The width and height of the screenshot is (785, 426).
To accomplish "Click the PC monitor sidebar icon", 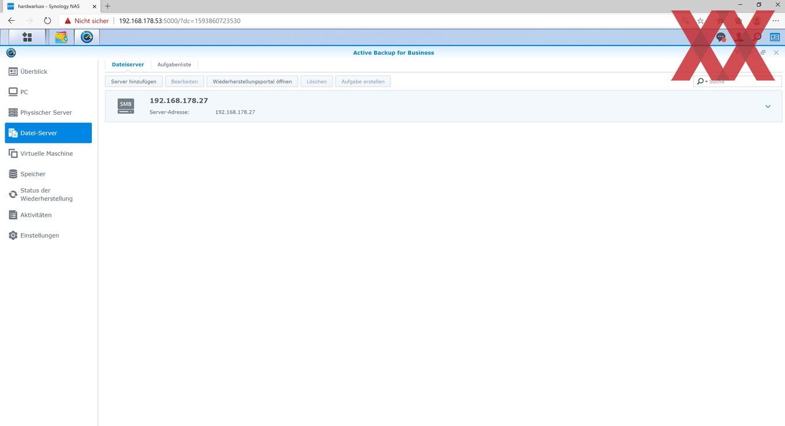I will (x=13, y=92).
